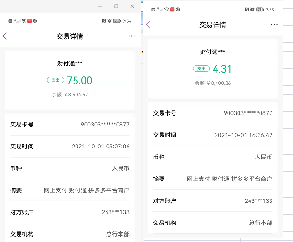Close the phone mirror window

point(132,6)
